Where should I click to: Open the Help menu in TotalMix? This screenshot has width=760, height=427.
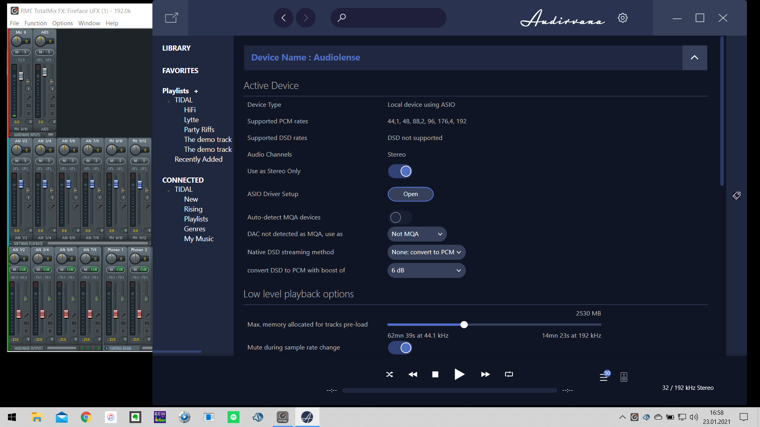112,23
